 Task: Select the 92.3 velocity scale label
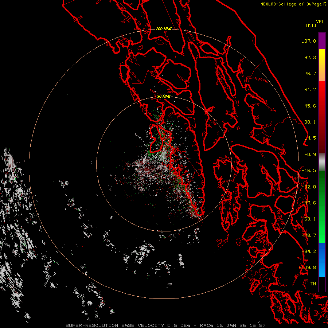310,57
